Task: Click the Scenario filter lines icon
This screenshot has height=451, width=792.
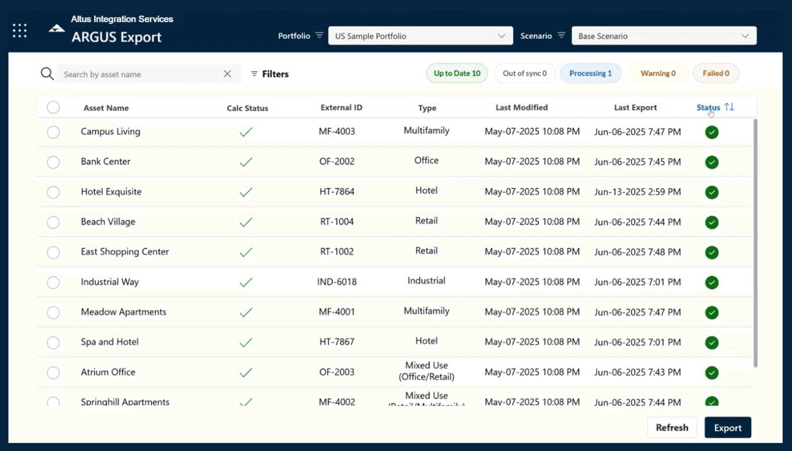Action: [561, 35]
